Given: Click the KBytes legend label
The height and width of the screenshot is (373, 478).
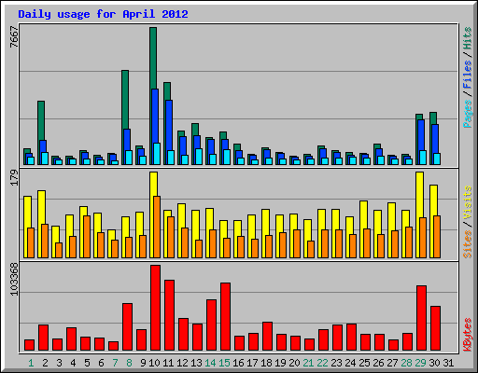Looking at the screenshot, I should click(468, 335).
